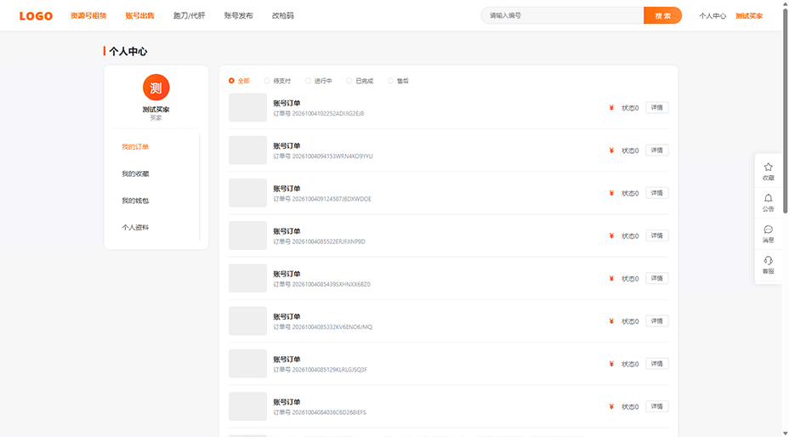Click order number text 20261004102252ADUIG2EJ8

click(x=328, y=114)
